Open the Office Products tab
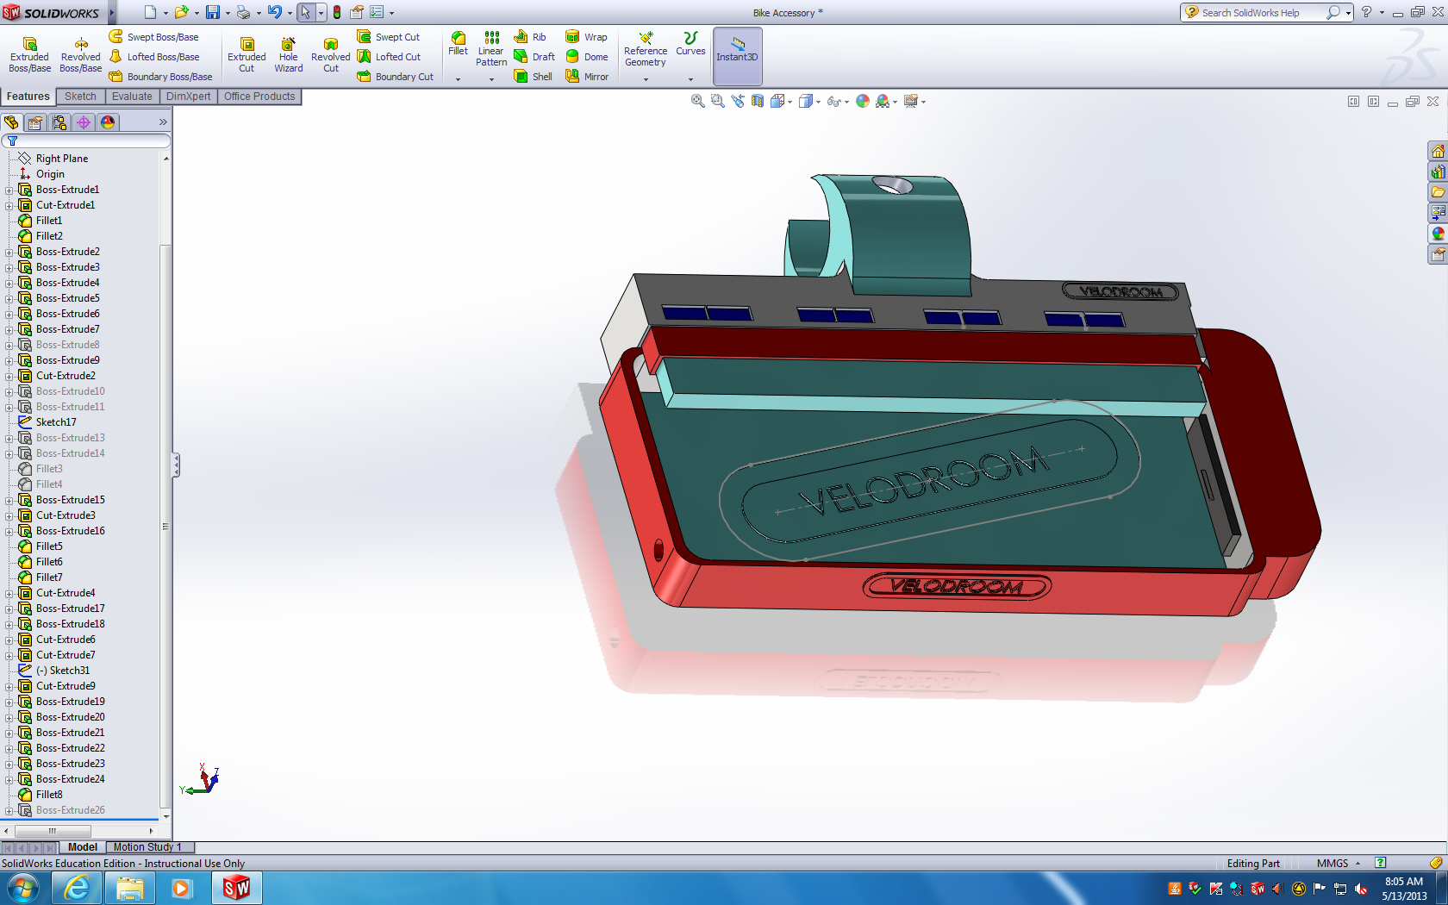Viewport: 1448px width, 905px height. (x=259, y=97)
